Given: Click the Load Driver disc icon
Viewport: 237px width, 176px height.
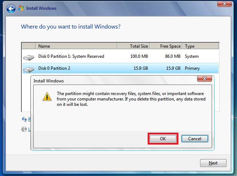Looking at the screenshot, I should point(24,129).
